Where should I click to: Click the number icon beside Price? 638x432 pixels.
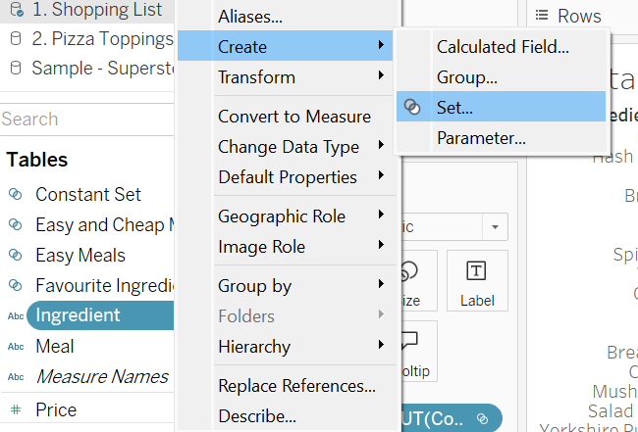16,410
